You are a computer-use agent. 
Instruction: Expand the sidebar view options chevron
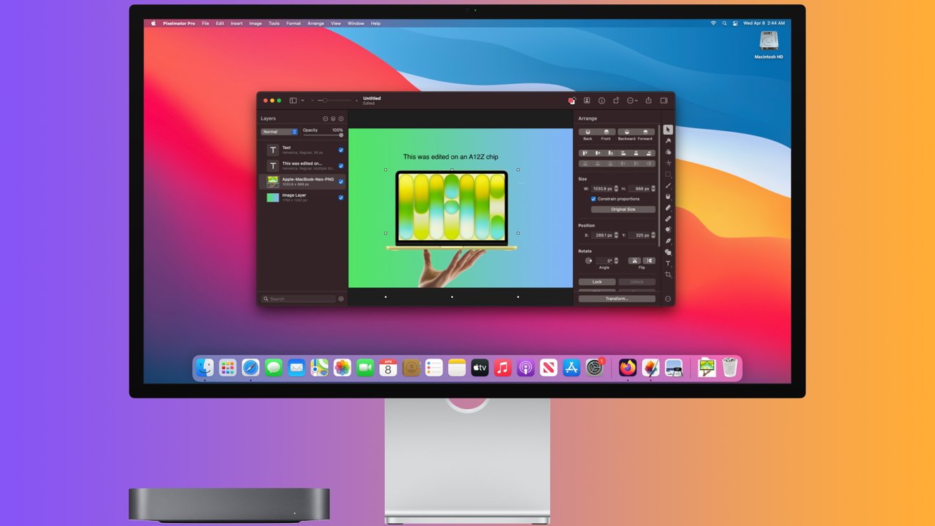tap(302, 100)
